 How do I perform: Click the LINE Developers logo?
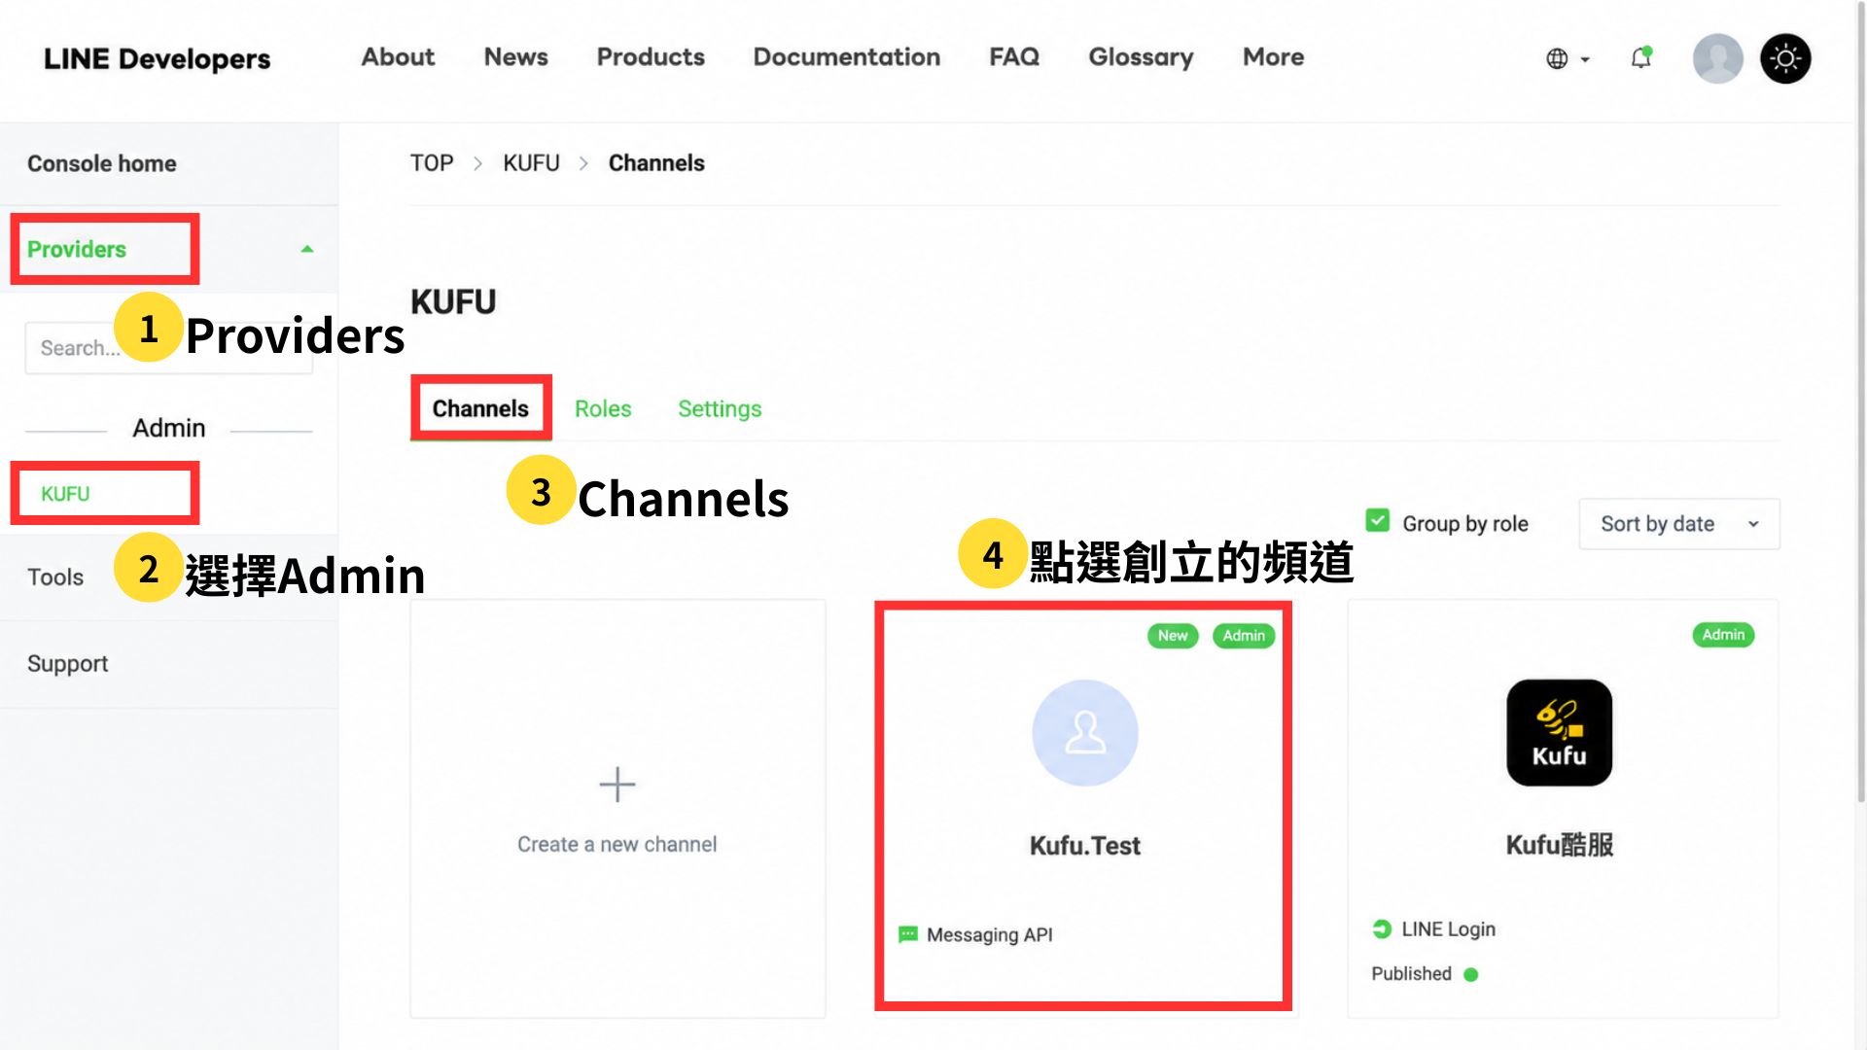click(158, 58)
